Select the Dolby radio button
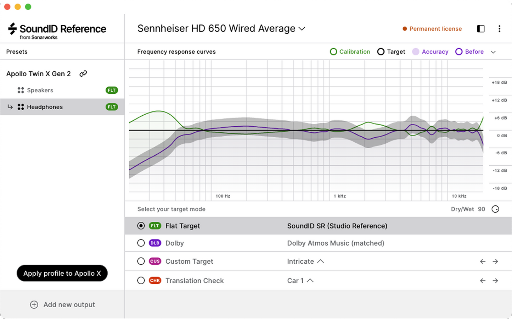Screen dimensions: 512x319 (141, 243)
